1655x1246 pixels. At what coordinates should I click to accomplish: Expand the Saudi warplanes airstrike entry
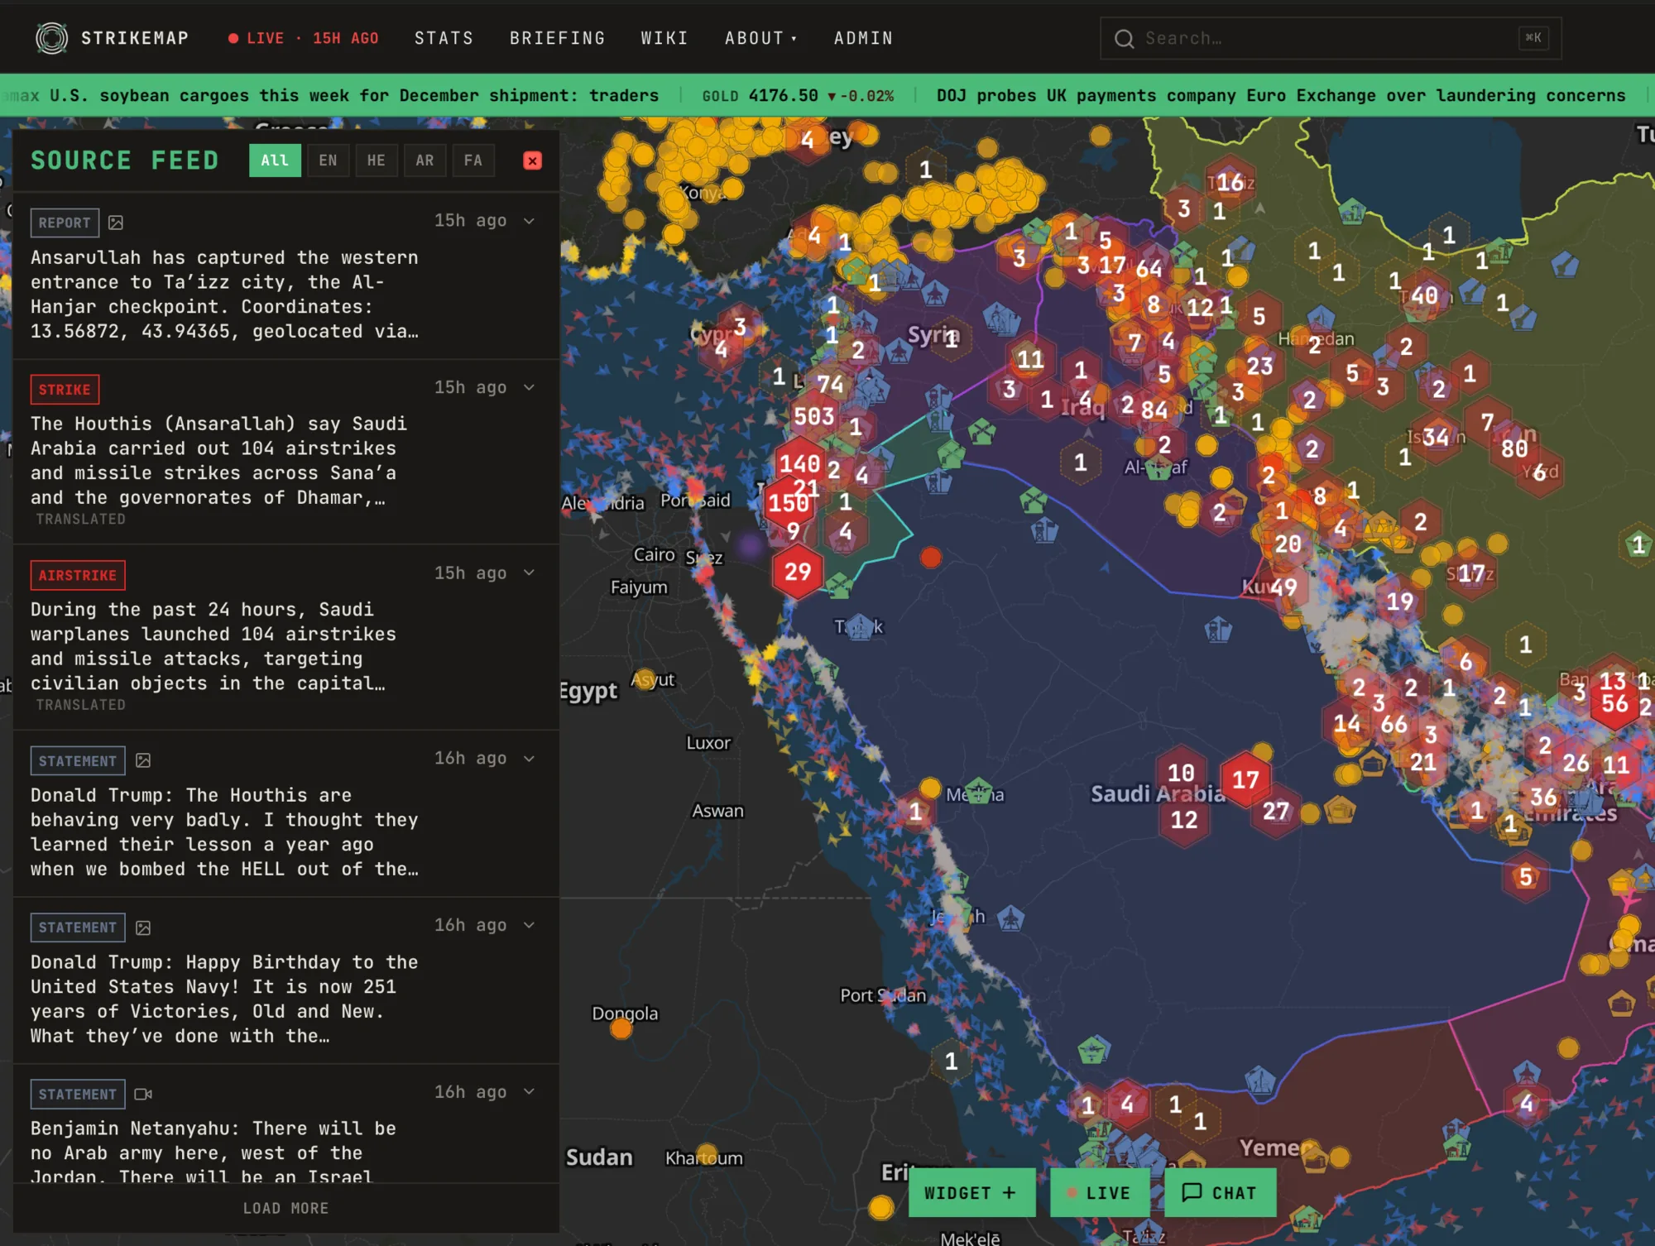[x=530, y=573]
